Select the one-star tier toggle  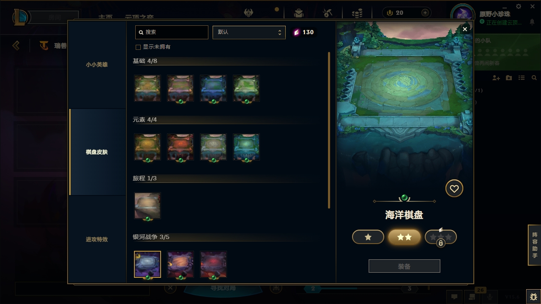[368, 237]
